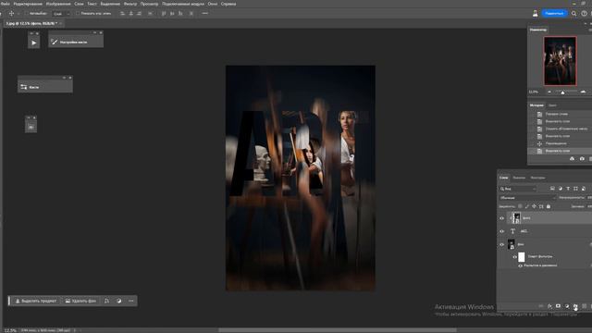
Task: Create new document from current state icon
Action: 572,158
